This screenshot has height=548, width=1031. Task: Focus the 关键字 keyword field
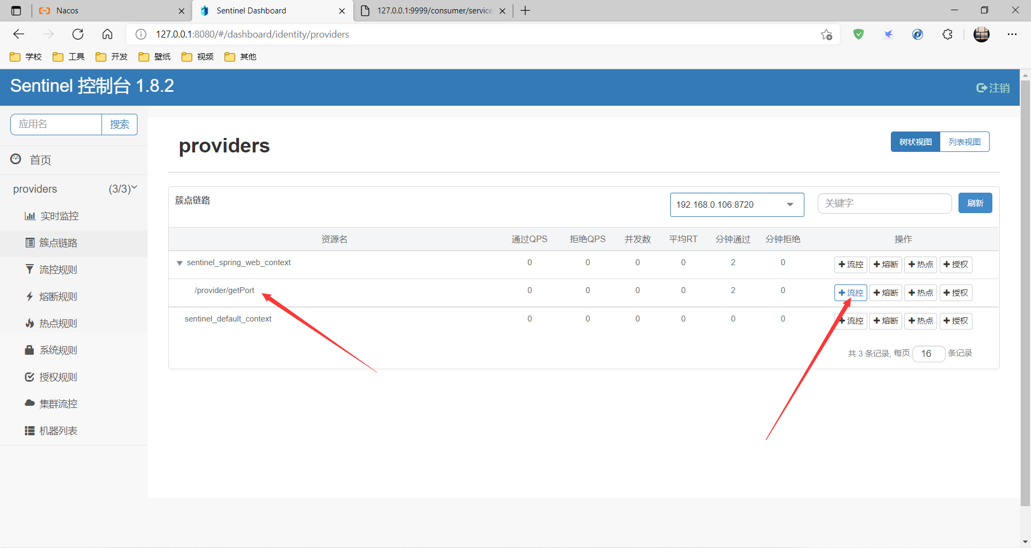pos(884,203)
